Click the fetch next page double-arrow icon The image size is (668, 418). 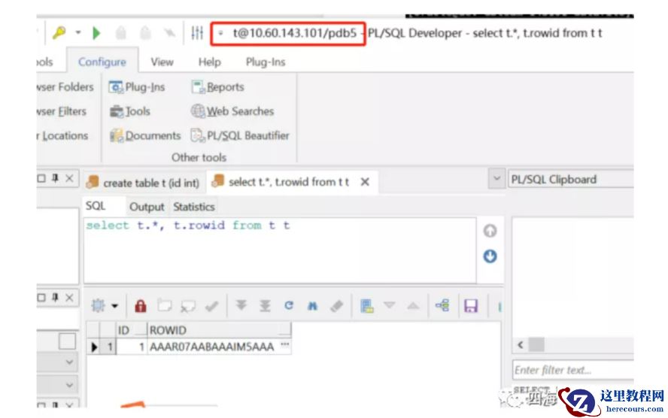click(x=241, y=306)
